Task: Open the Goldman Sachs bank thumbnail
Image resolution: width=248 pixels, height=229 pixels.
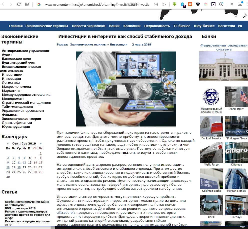Action: coord(211,180)
